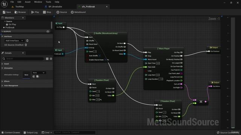Click the Out Mono output node pin
The height and width of the screenshot is (135, 241).
tap(211, 86)
